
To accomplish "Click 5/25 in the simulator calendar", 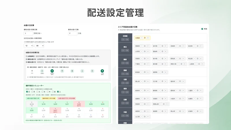I will click(32, 110).
